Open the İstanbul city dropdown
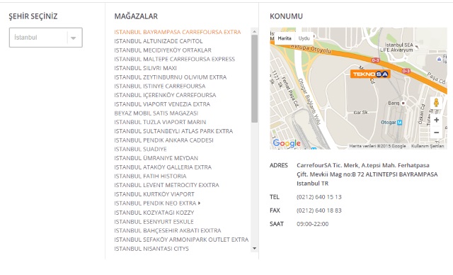453x275 pixels. click(x=45, y=38)
